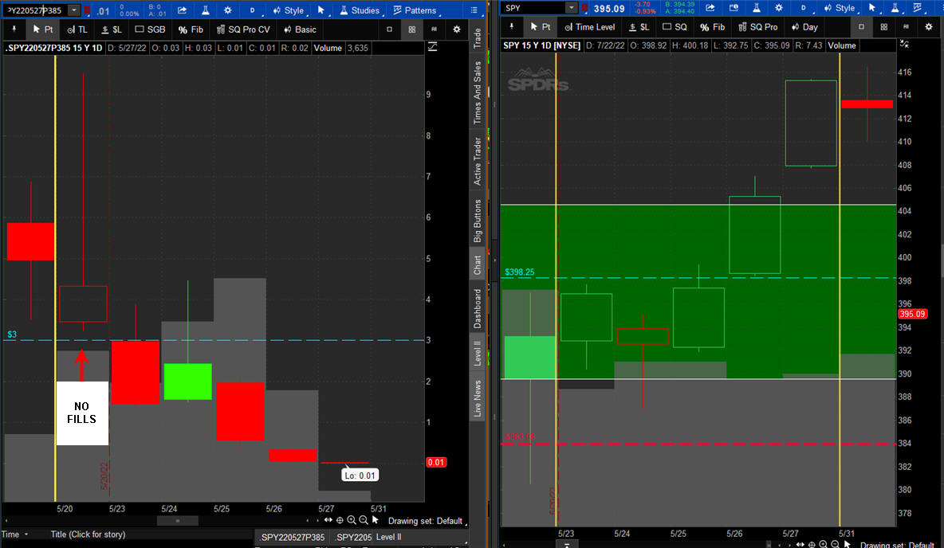
Task: Toggle the pin drawing tools button in the left chart
Action: point(14,29)
